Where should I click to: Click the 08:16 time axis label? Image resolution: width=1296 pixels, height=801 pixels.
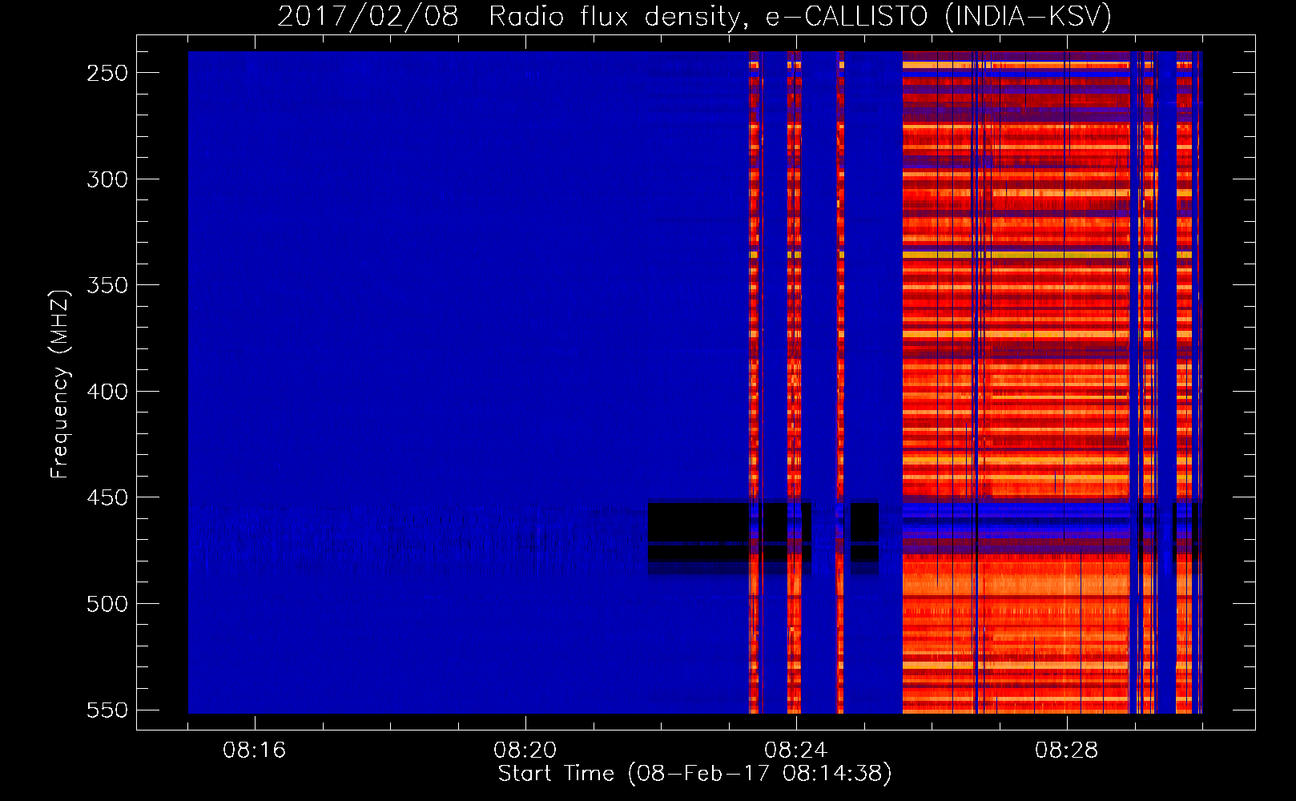(x=254, y=751)
